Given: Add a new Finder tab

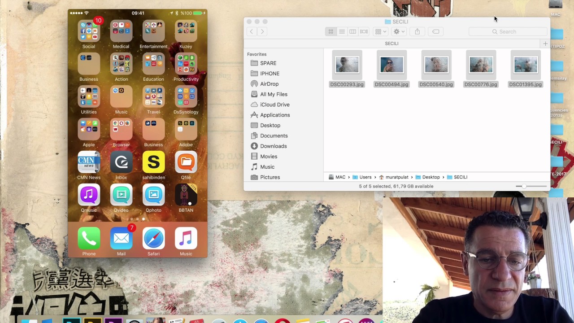Looking at the screenshot, I should pos(545,44).
